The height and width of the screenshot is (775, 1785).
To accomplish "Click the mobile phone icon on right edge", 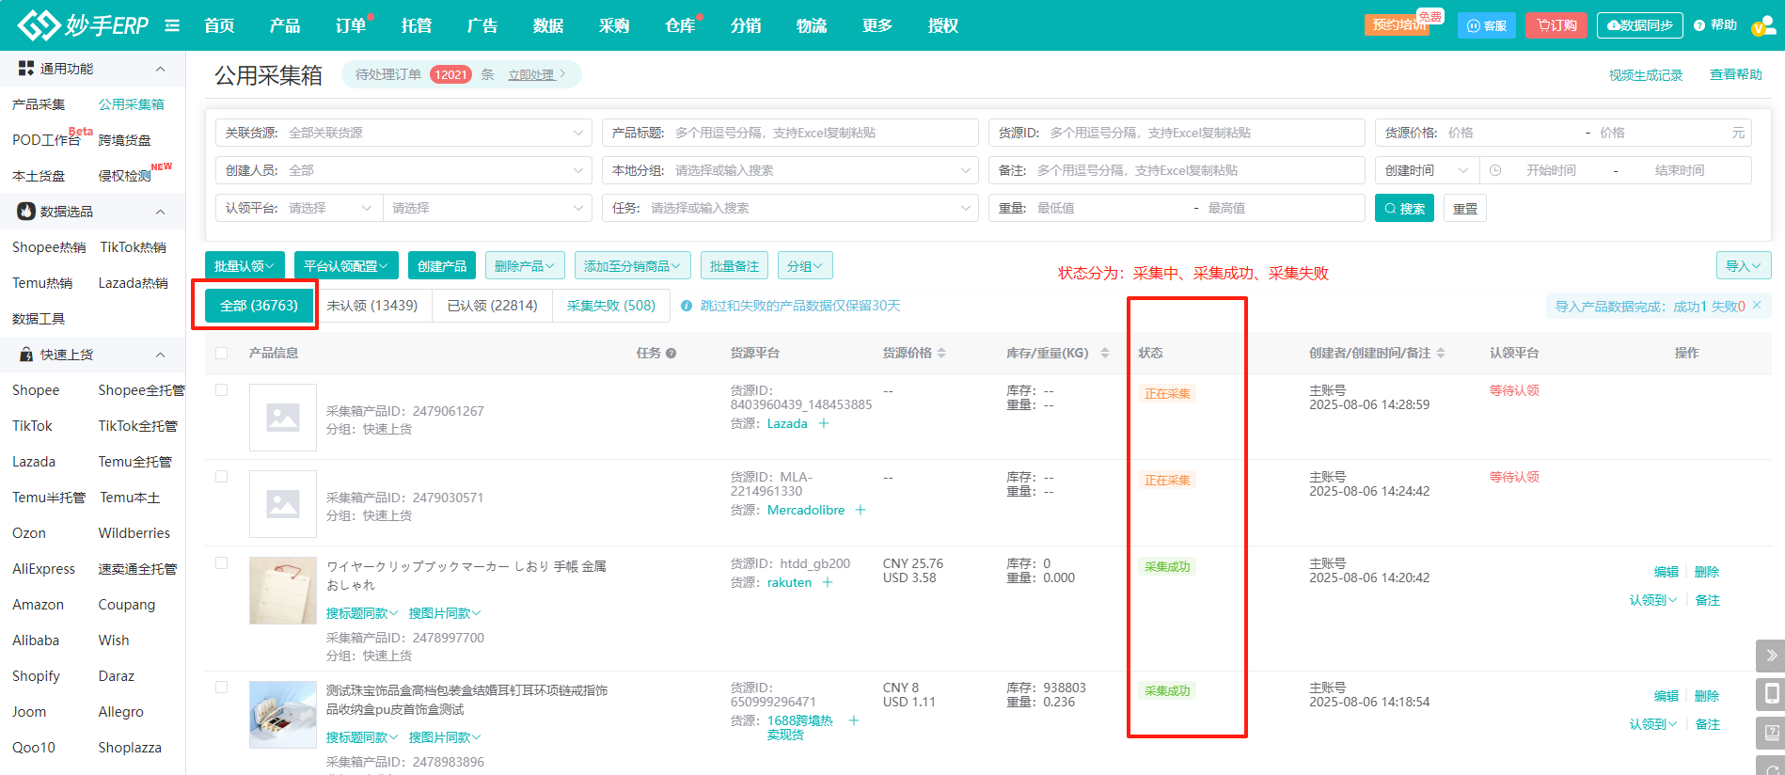I will (x=1771, y=694).
